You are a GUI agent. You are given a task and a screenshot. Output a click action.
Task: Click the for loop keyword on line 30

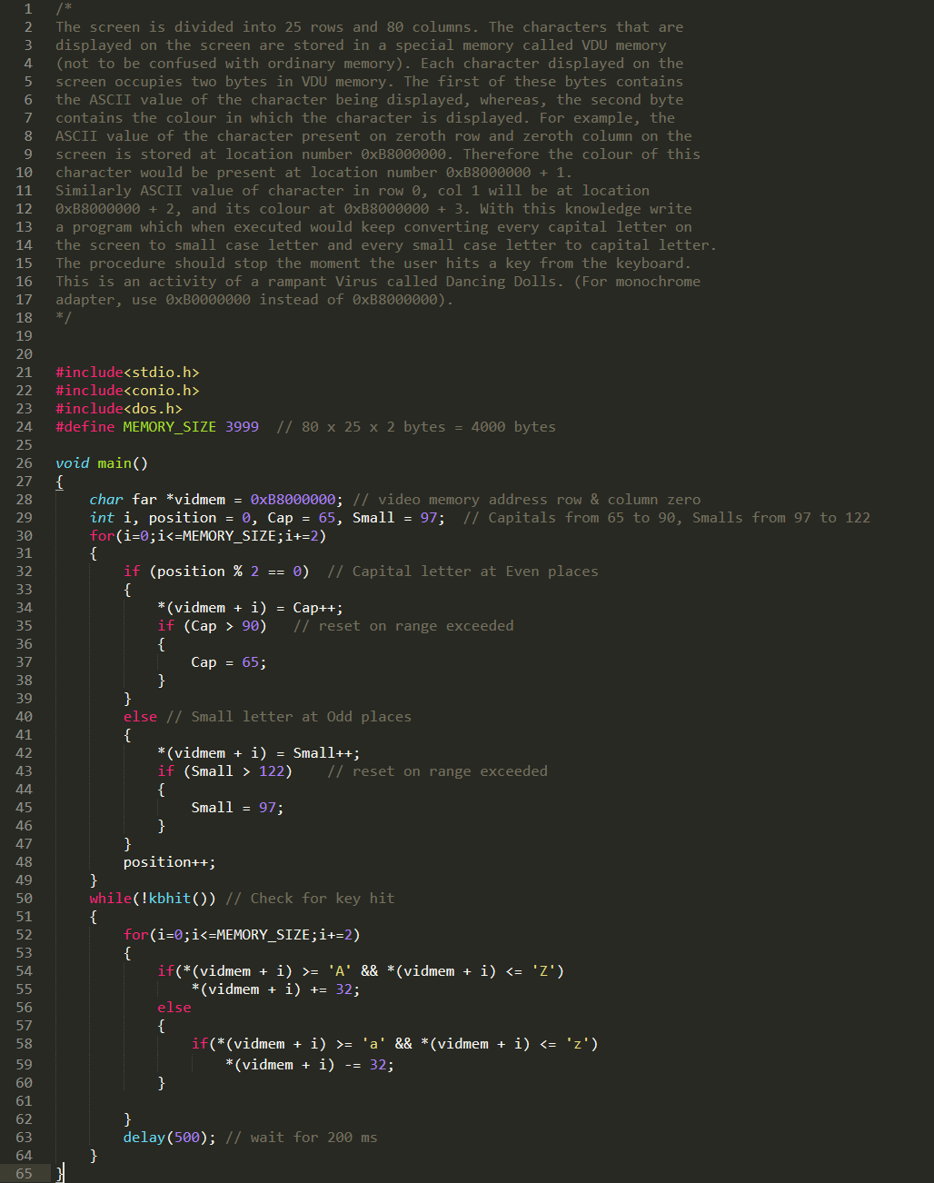(101, 535)
